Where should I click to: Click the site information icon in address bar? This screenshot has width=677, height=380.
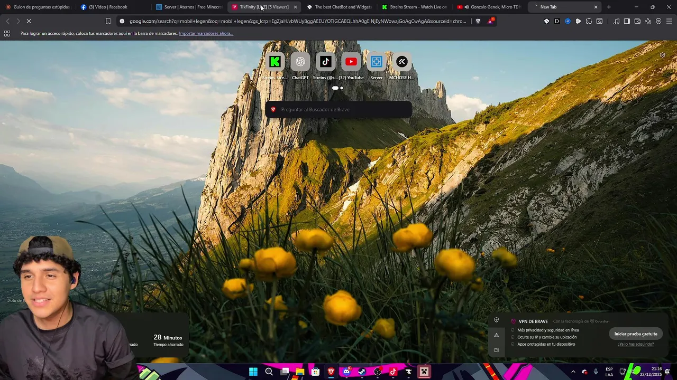click(122, 21)
